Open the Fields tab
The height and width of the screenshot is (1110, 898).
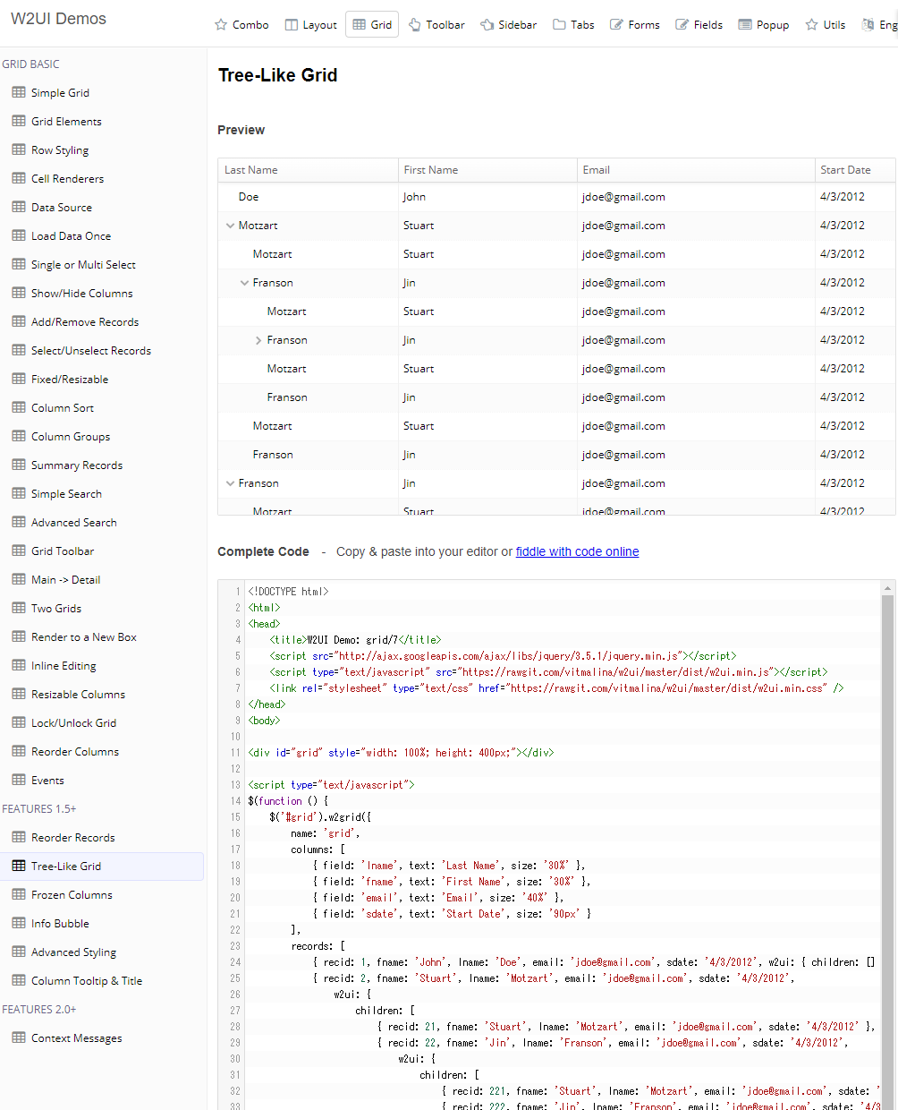click(699, 25)
